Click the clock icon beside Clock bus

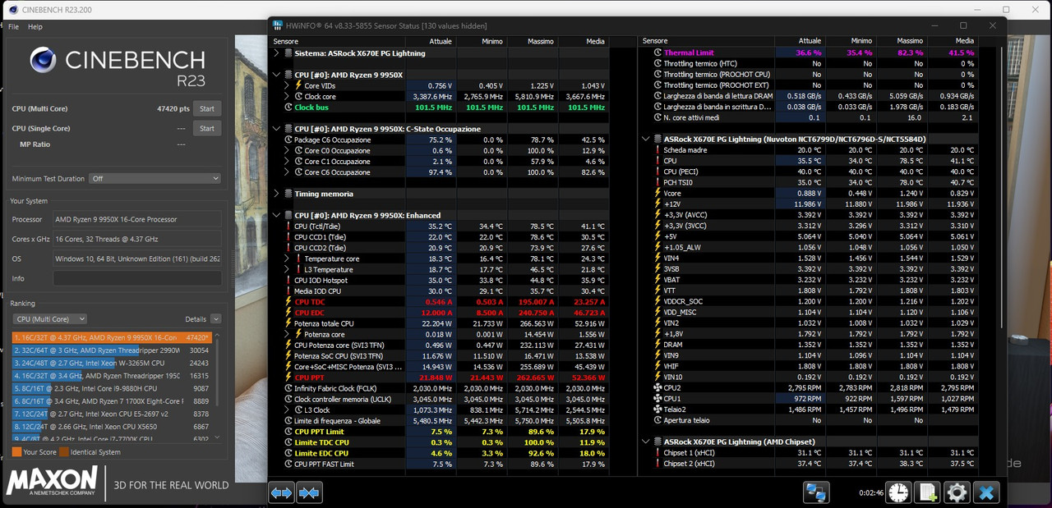click(288, 108)
